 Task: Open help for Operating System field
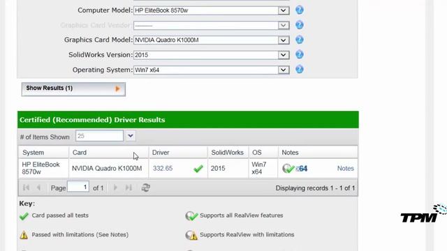[300, 70]
